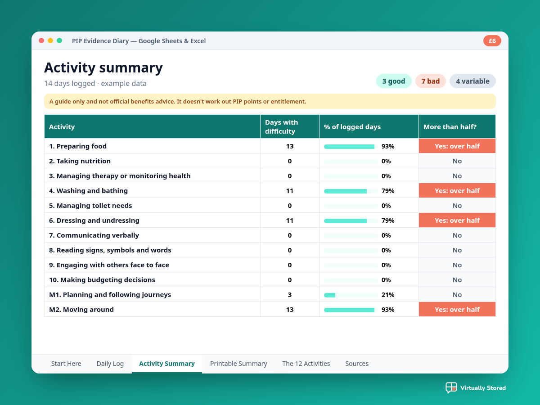540x405 pixels.
Task: Click the 'Activity summary' heading
Action: (103, 67)
